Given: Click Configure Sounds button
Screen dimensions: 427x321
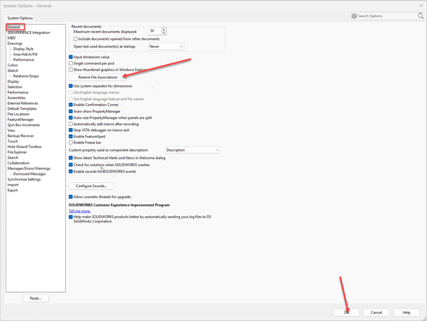Looking at the screenshot, I should [91, 186].
